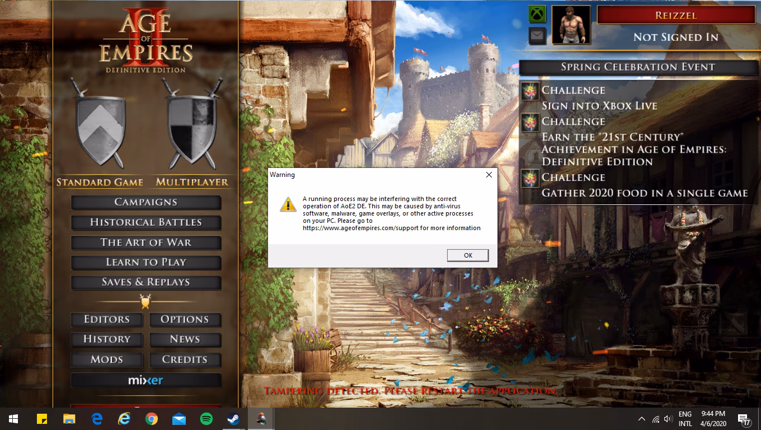761x430 pixels.
Task: Click the Reizzel profile name banner
Action: 676,15
